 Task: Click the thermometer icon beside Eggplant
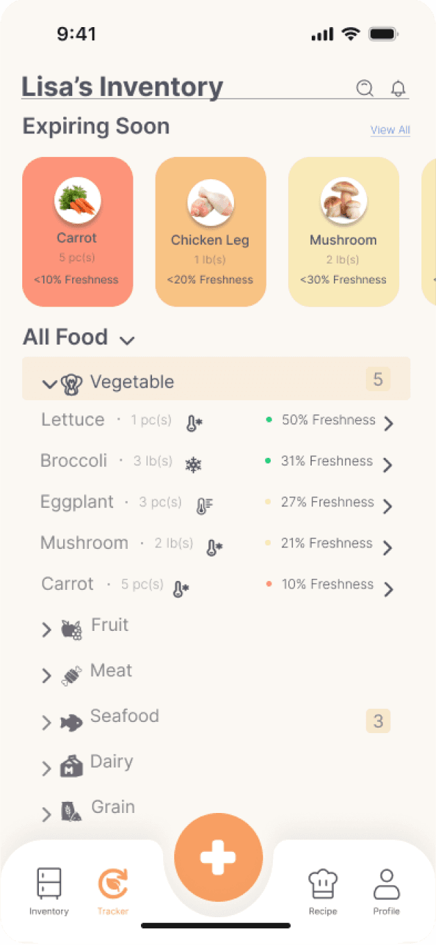tap(204, 506)
